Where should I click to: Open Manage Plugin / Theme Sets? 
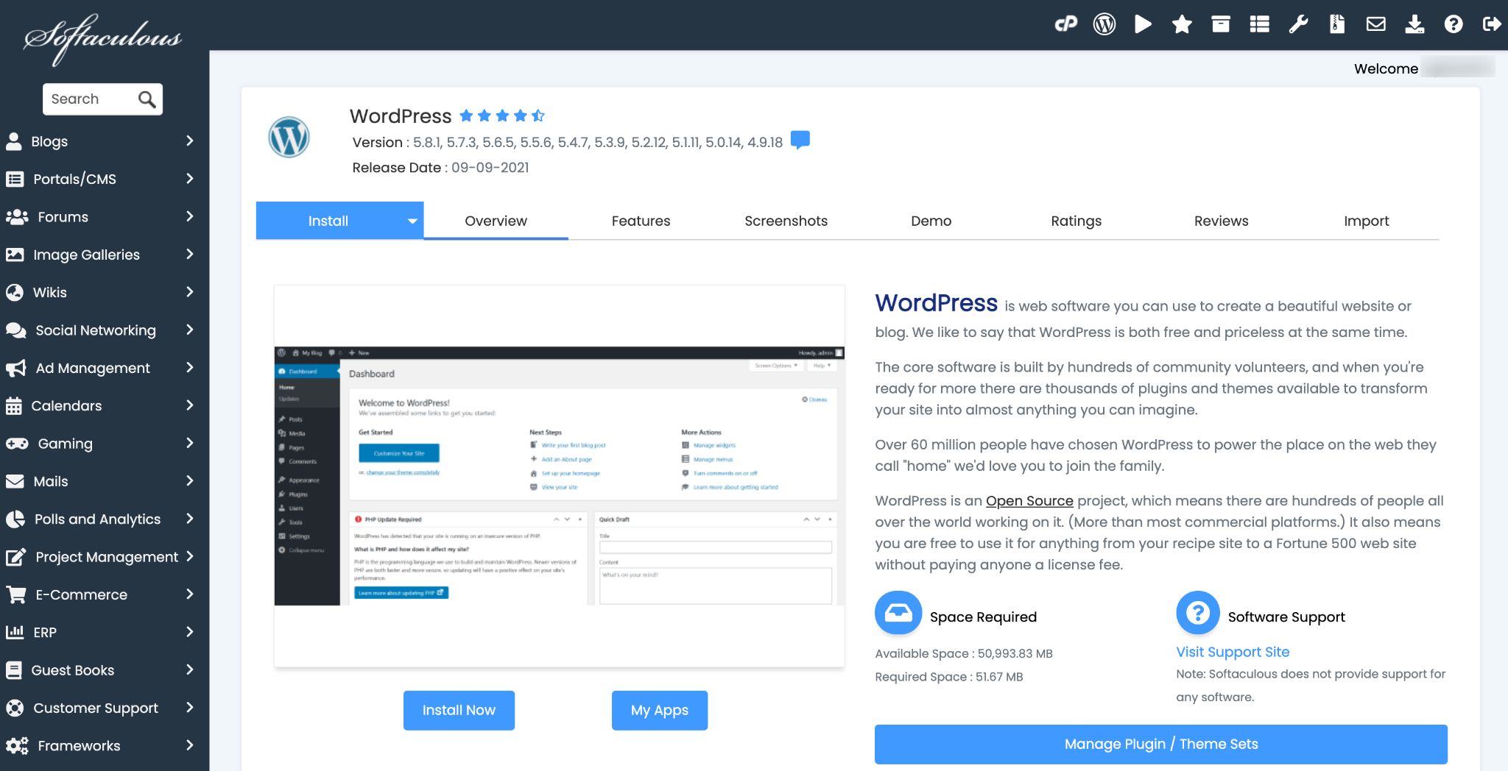tap(1160, 744)
